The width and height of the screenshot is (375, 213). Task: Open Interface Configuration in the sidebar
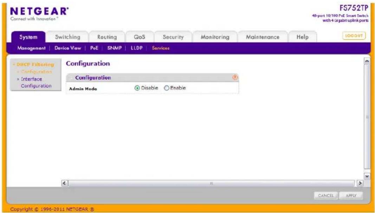(36, 82)
